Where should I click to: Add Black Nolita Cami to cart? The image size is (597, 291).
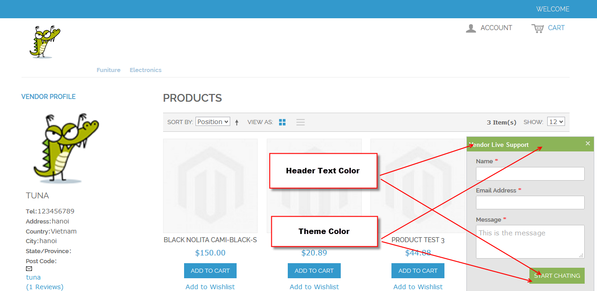(x=210, y=270)
